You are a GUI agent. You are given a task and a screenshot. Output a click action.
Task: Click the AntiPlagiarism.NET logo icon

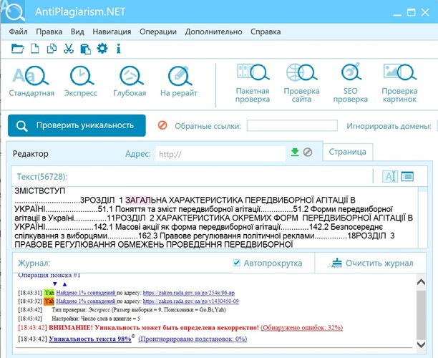(14, 11)
